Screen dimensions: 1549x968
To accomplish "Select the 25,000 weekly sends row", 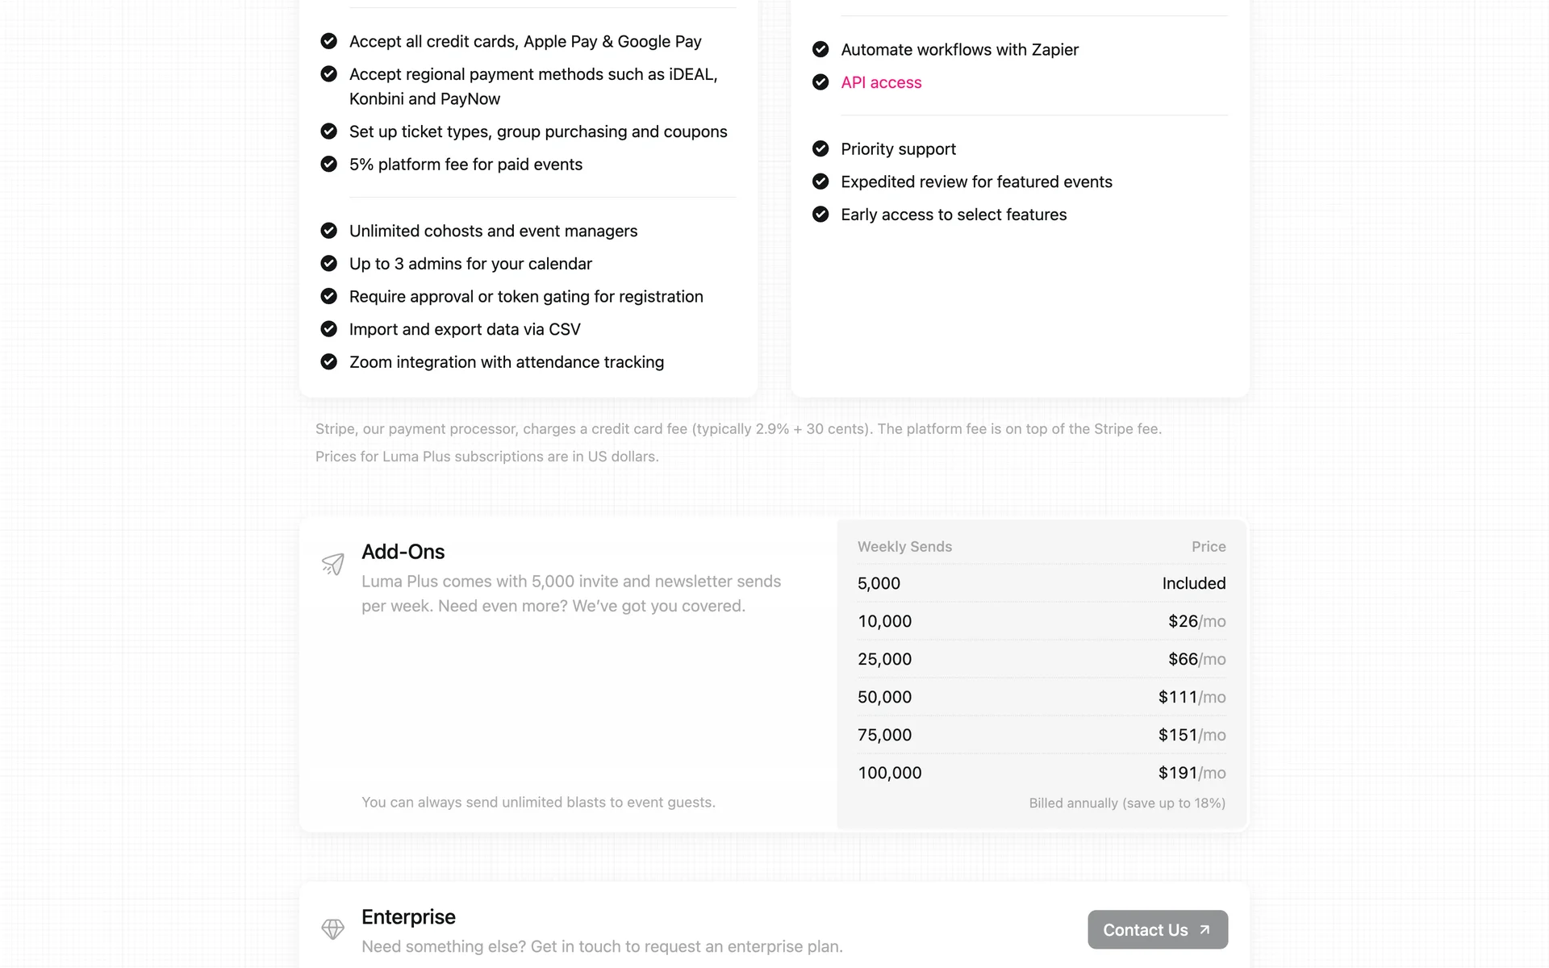I will tap(1041, 659).
